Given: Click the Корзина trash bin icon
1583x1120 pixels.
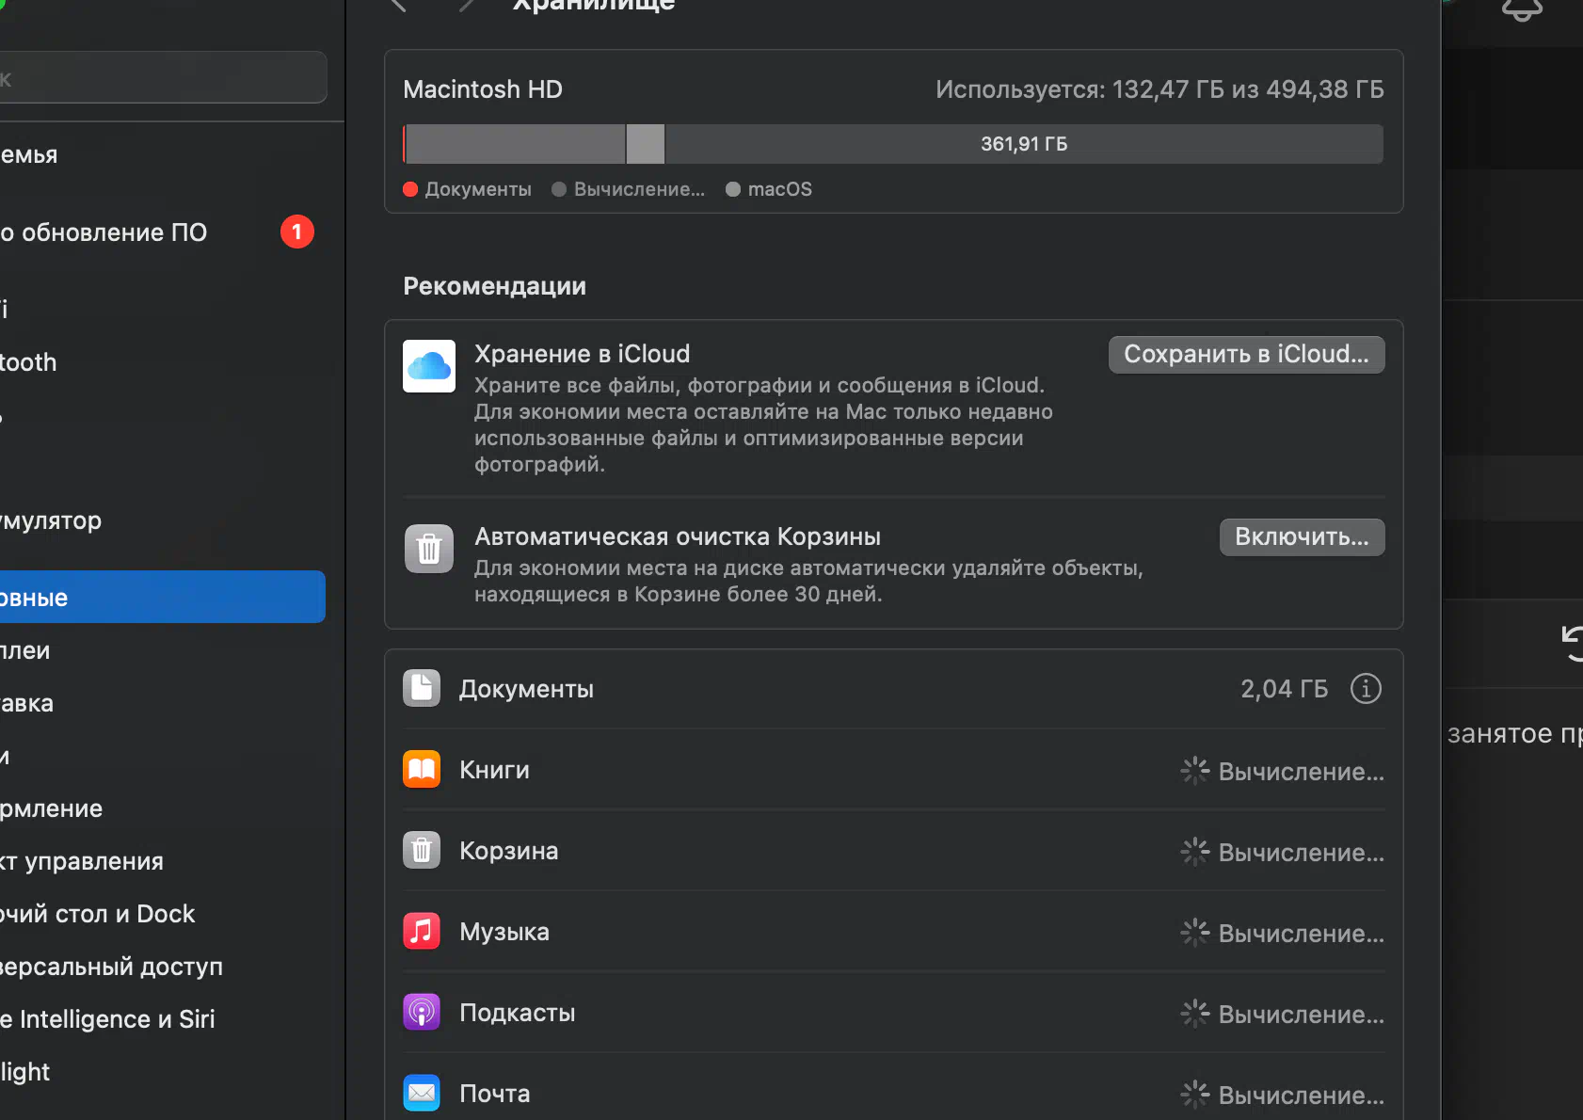Looking at the screenshot, I should click(422, 851).
